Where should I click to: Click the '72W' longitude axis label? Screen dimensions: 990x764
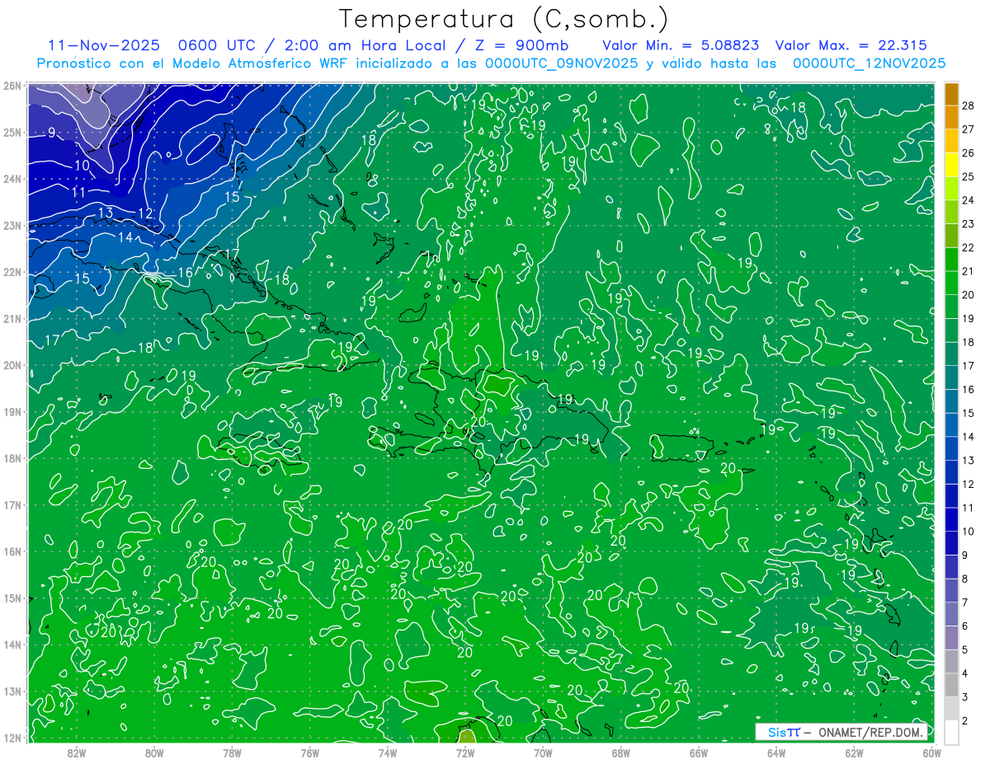[x=465, y=752]
